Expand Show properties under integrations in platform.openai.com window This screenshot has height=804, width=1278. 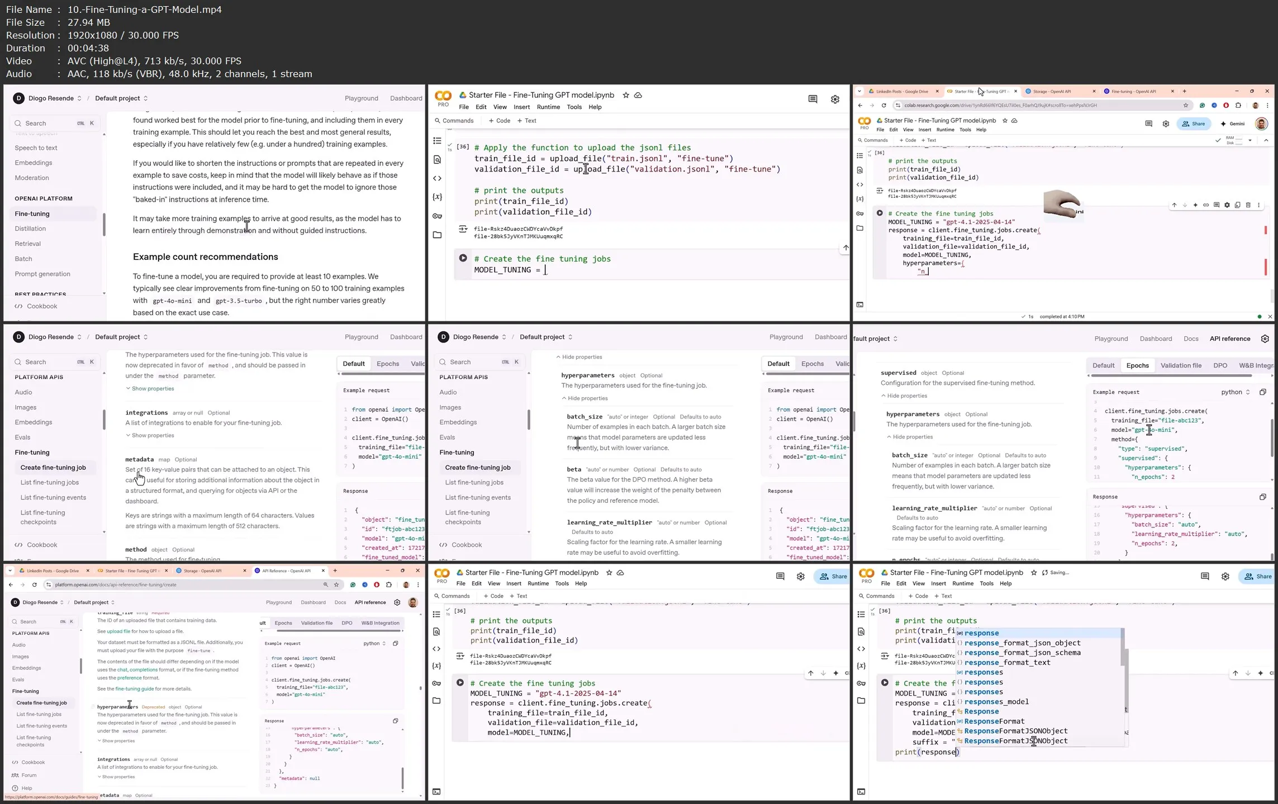tap(116, 777)
